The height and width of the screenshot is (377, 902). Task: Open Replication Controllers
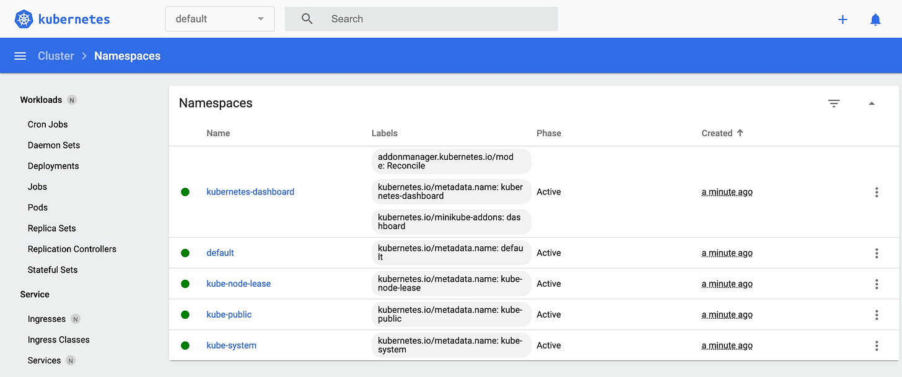click(x=72, y=249)
